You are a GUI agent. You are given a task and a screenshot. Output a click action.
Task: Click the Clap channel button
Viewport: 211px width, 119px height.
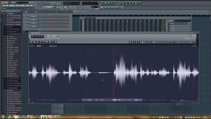pyautogui.click(x=34, y=20)
